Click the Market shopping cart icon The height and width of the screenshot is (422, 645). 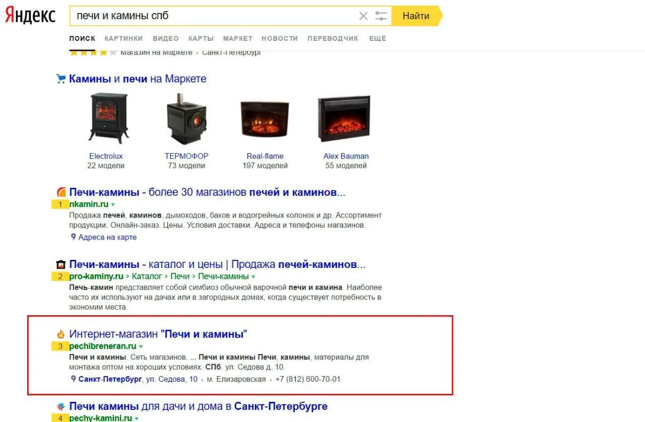click(x=61, y=79)
